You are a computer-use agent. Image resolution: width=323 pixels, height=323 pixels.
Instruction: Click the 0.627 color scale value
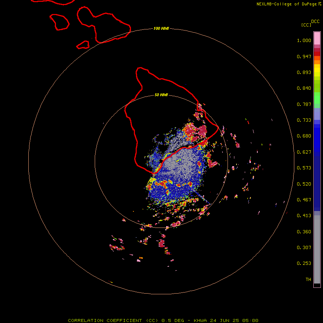tap(304, 152)
